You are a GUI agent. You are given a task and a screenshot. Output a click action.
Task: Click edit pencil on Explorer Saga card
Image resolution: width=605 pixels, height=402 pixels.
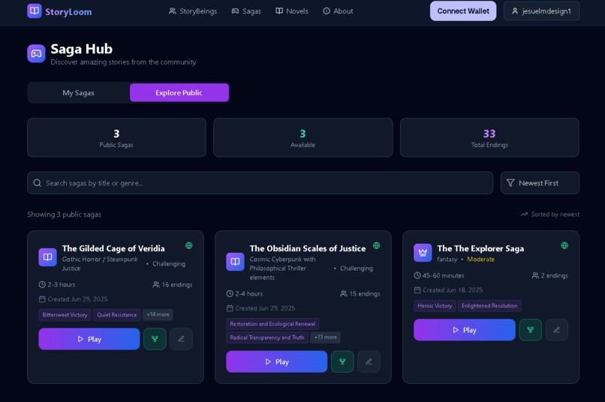click(557, 330)
